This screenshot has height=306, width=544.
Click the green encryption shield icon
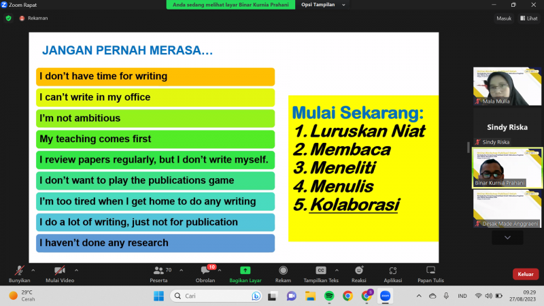8,18
